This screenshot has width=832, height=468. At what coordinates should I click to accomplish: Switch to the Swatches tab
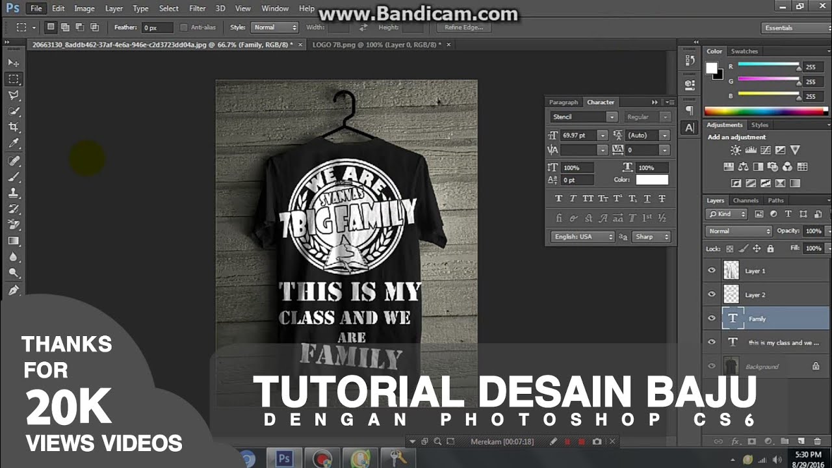pyautogui.click(x=744, y=51)
